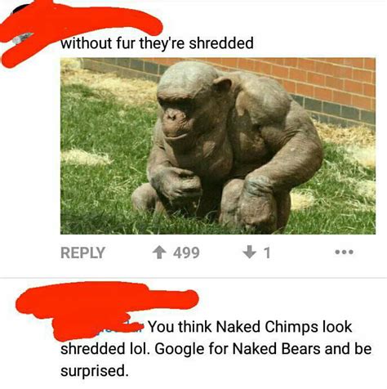The height and width of the screenshot is (389, 387).
Task: Open the three-dot more options menu
Action: (x=344, y=253)
